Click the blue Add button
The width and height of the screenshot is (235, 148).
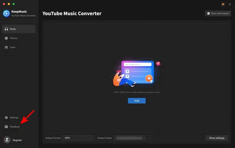137,101
